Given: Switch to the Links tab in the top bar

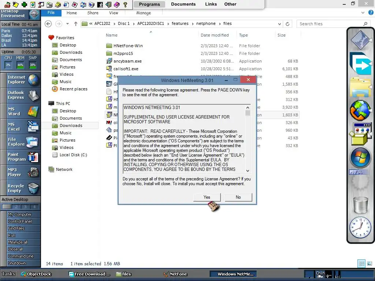Looking at the screenshot, I should point(211,4).
